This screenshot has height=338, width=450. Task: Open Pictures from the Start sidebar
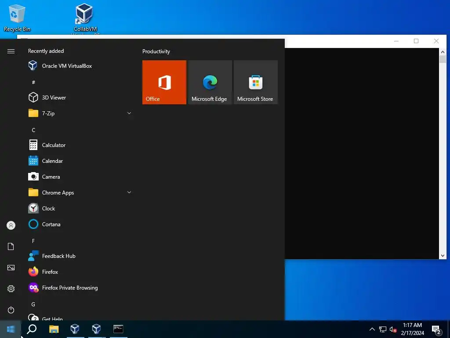click(11, 268)
